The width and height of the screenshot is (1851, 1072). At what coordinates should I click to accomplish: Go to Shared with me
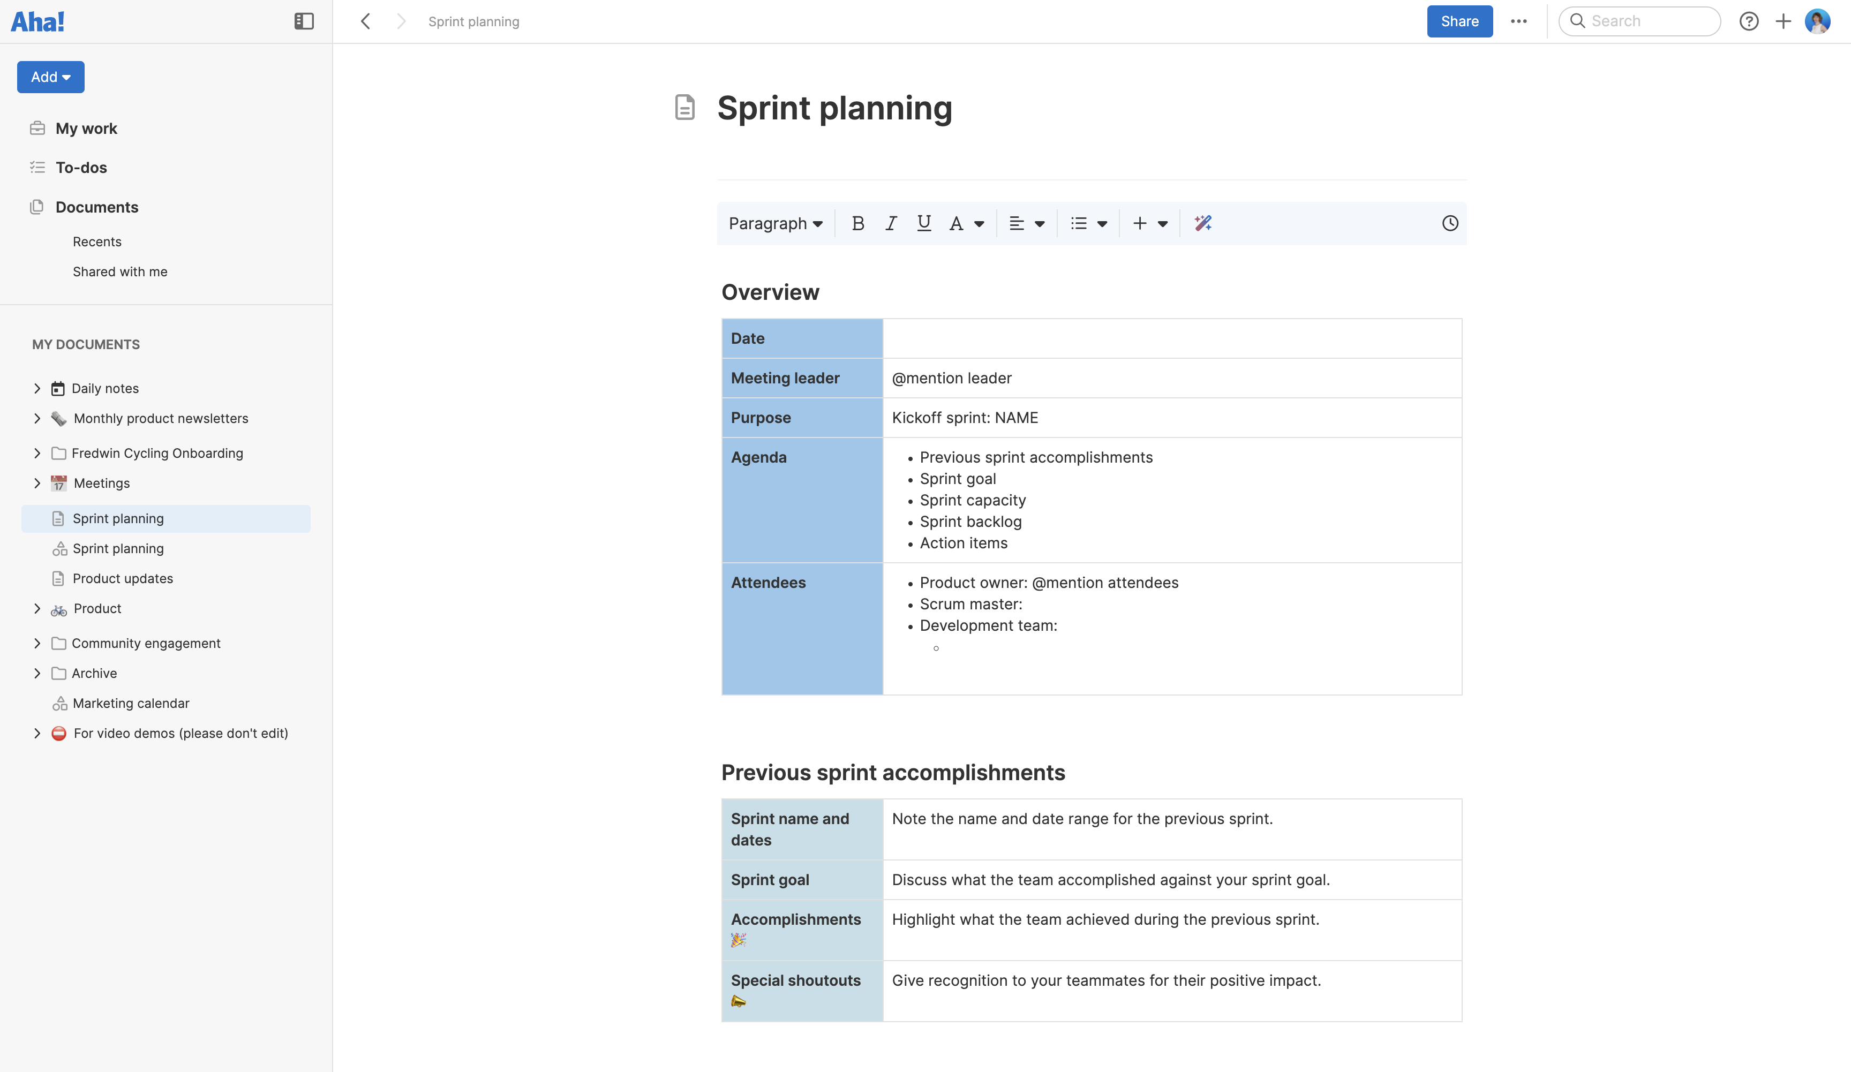[120, 271]
